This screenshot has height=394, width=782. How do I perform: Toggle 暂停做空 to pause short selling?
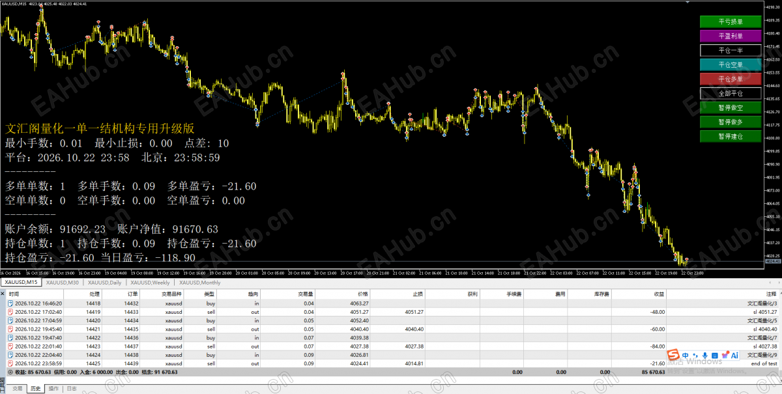(730, 107)
